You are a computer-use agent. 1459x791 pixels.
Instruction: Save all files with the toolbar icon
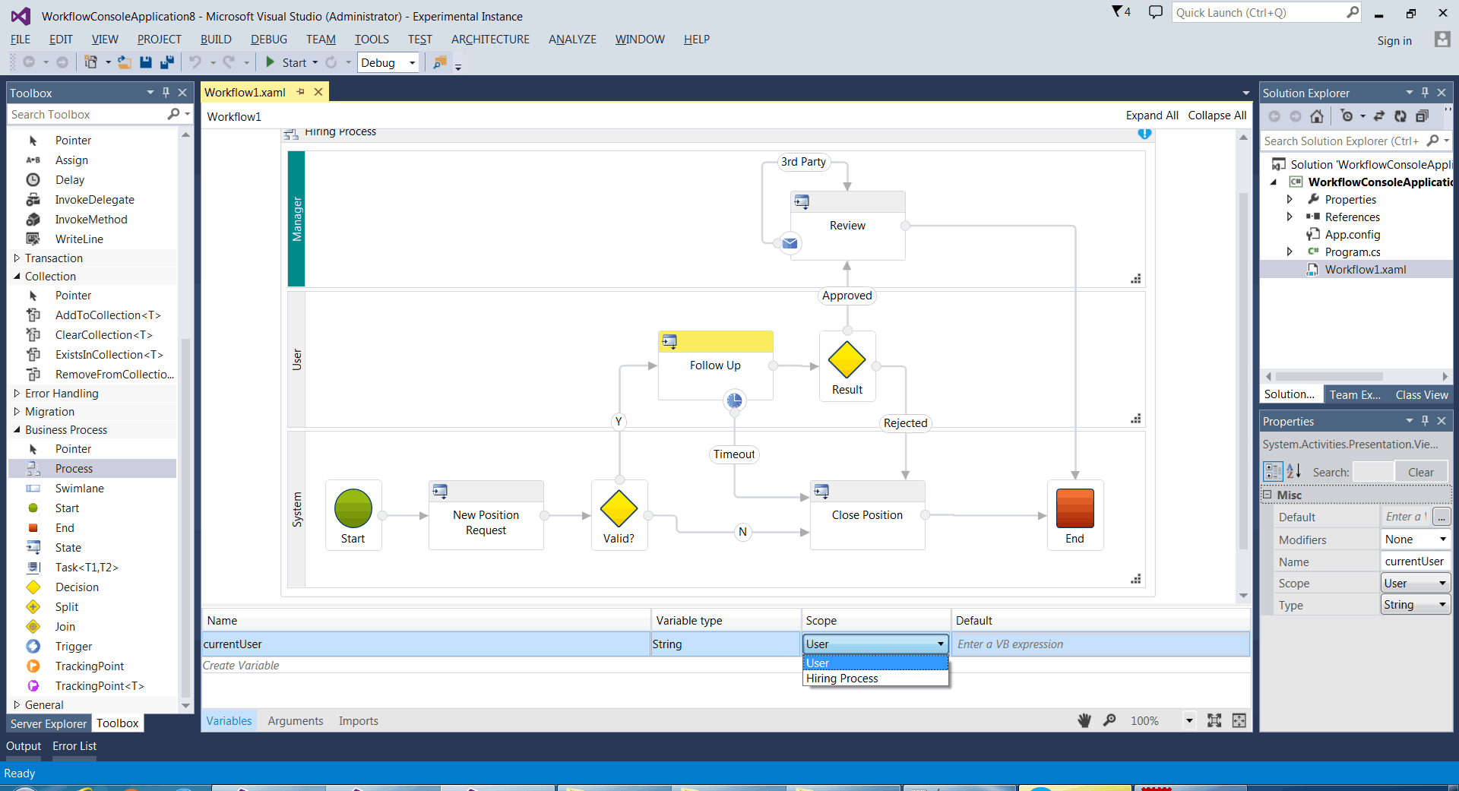[167, 62]
